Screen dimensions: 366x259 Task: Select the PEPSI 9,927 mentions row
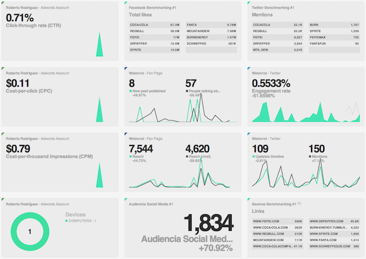(x=277, y=37)
